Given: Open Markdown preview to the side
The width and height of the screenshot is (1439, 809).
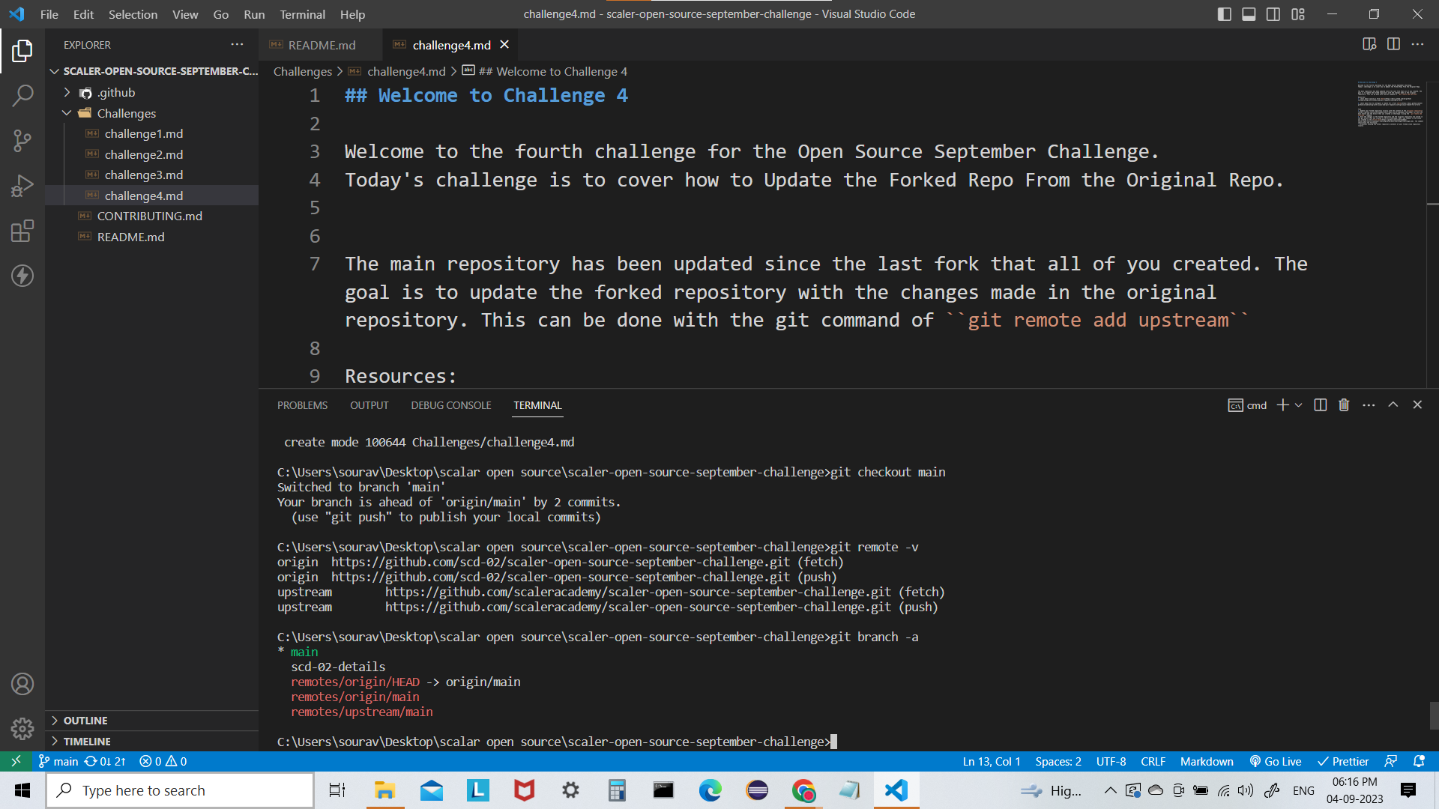Looking at the screenshot, I should point(1370,44).
